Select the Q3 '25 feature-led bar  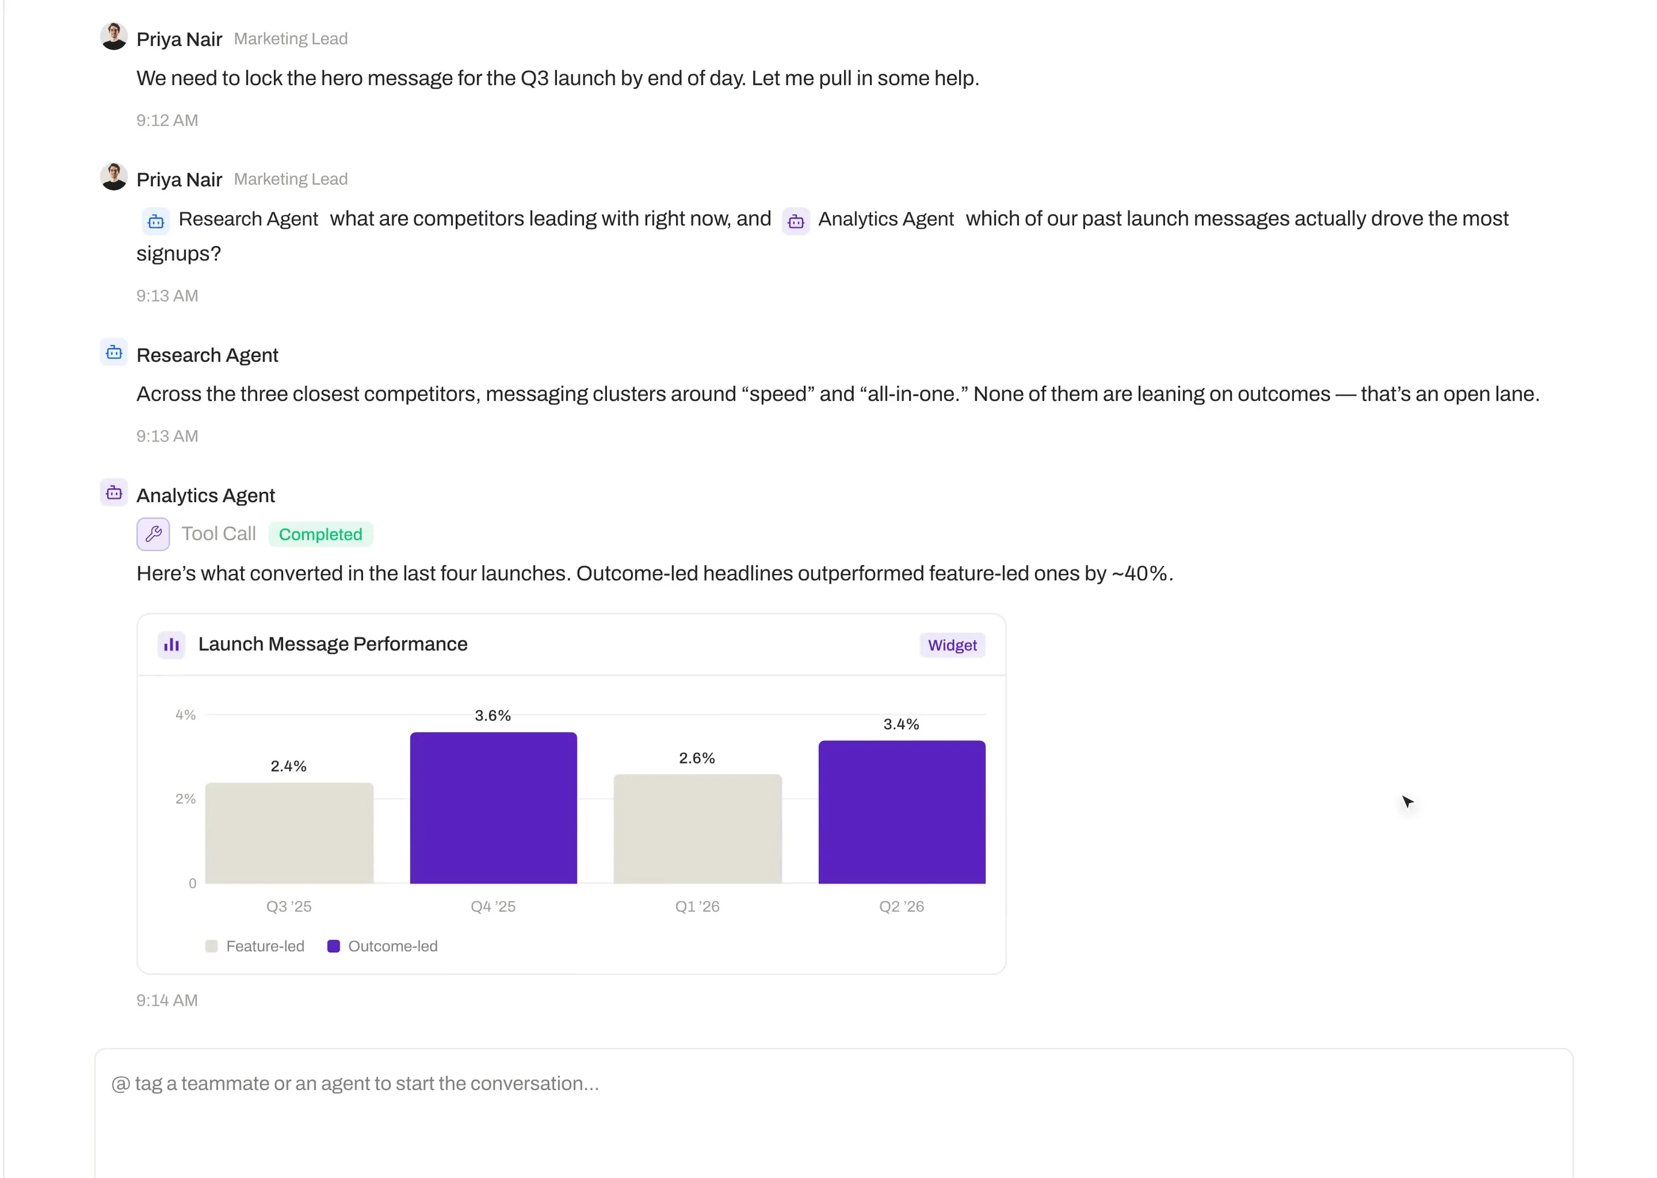click(x=290, y=834)
